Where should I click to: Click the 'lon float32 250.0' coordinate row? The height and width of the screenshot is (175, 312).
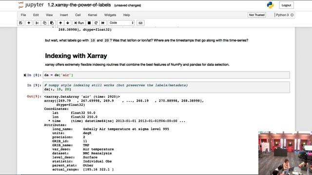[x=75, y=117]
